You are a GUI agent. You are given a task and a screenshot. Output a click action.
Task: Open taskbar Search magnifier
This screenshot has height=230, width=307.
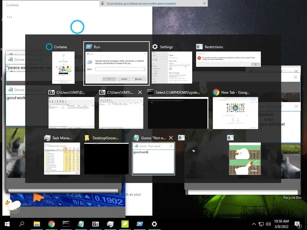click(x=22, y=224)
